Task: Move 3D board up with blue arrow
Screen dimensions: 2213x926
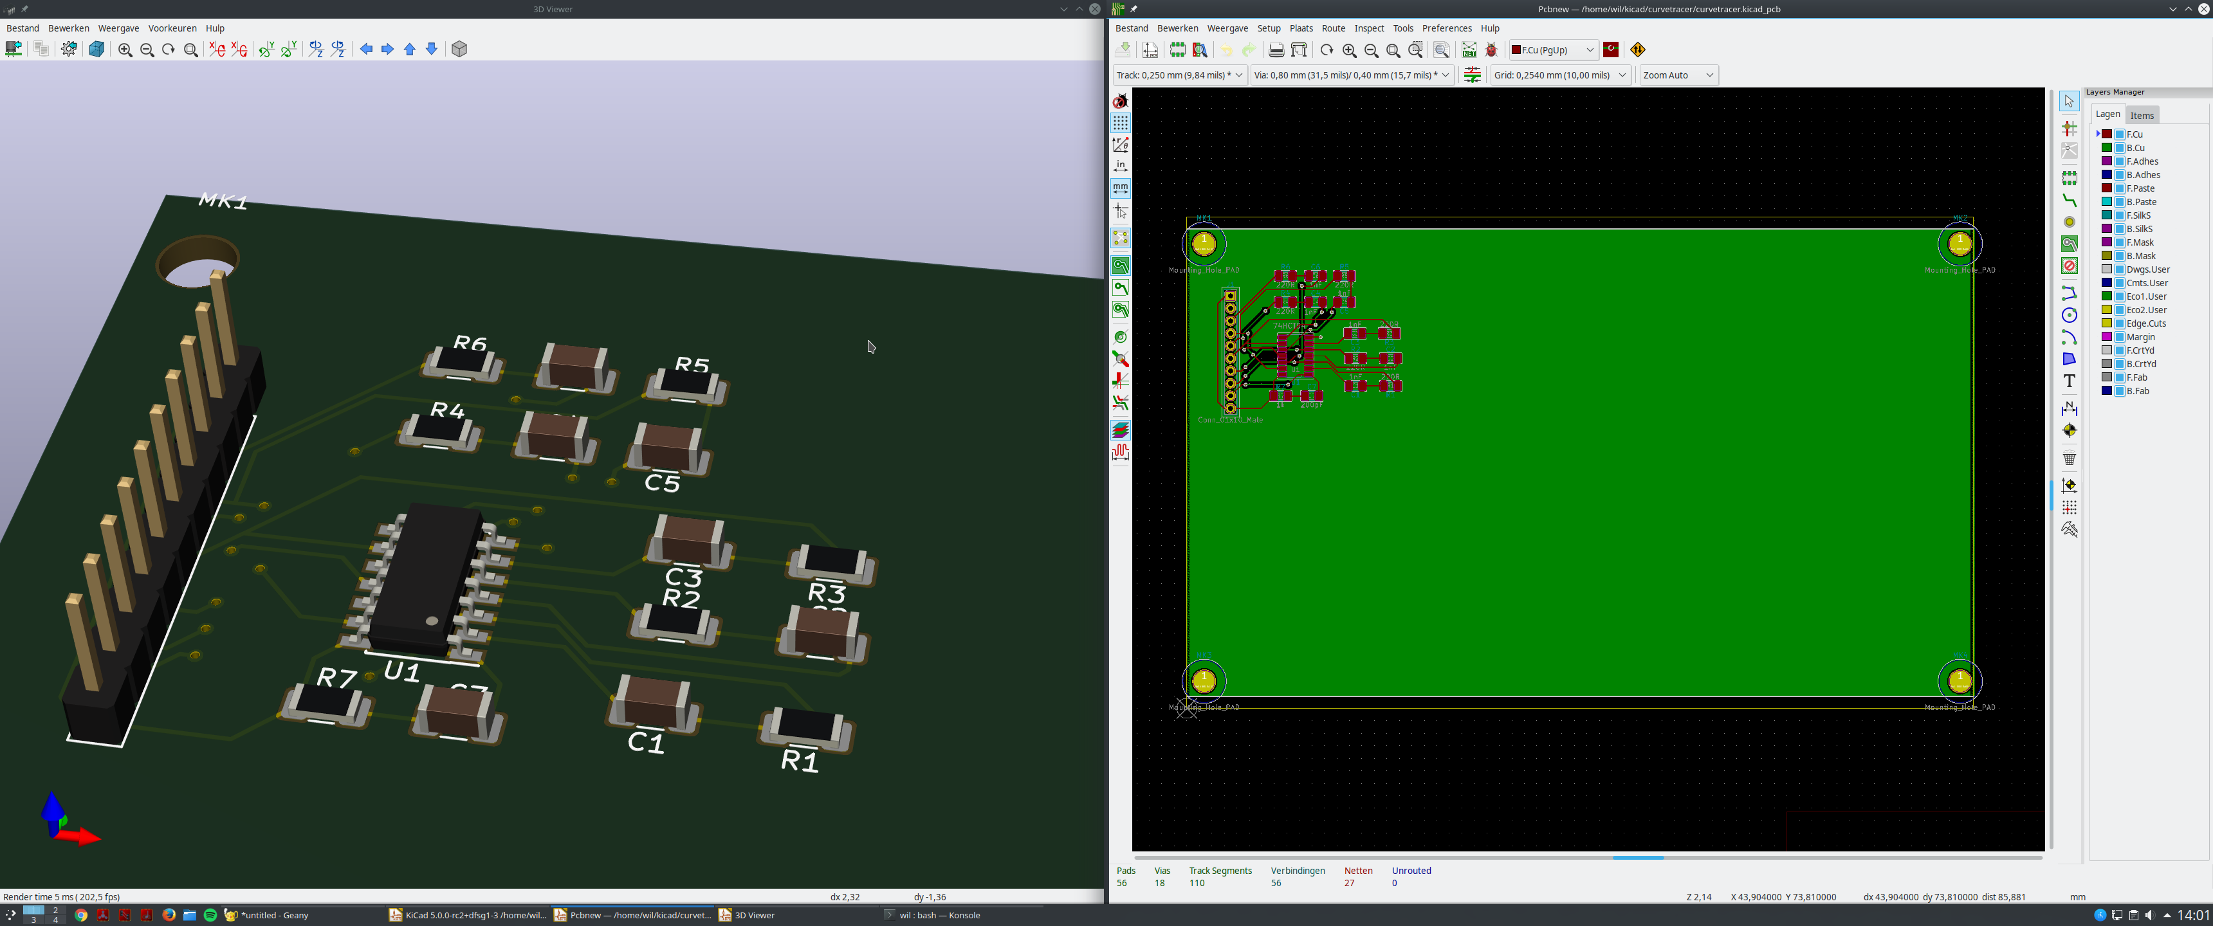Action: click(410, 50)
